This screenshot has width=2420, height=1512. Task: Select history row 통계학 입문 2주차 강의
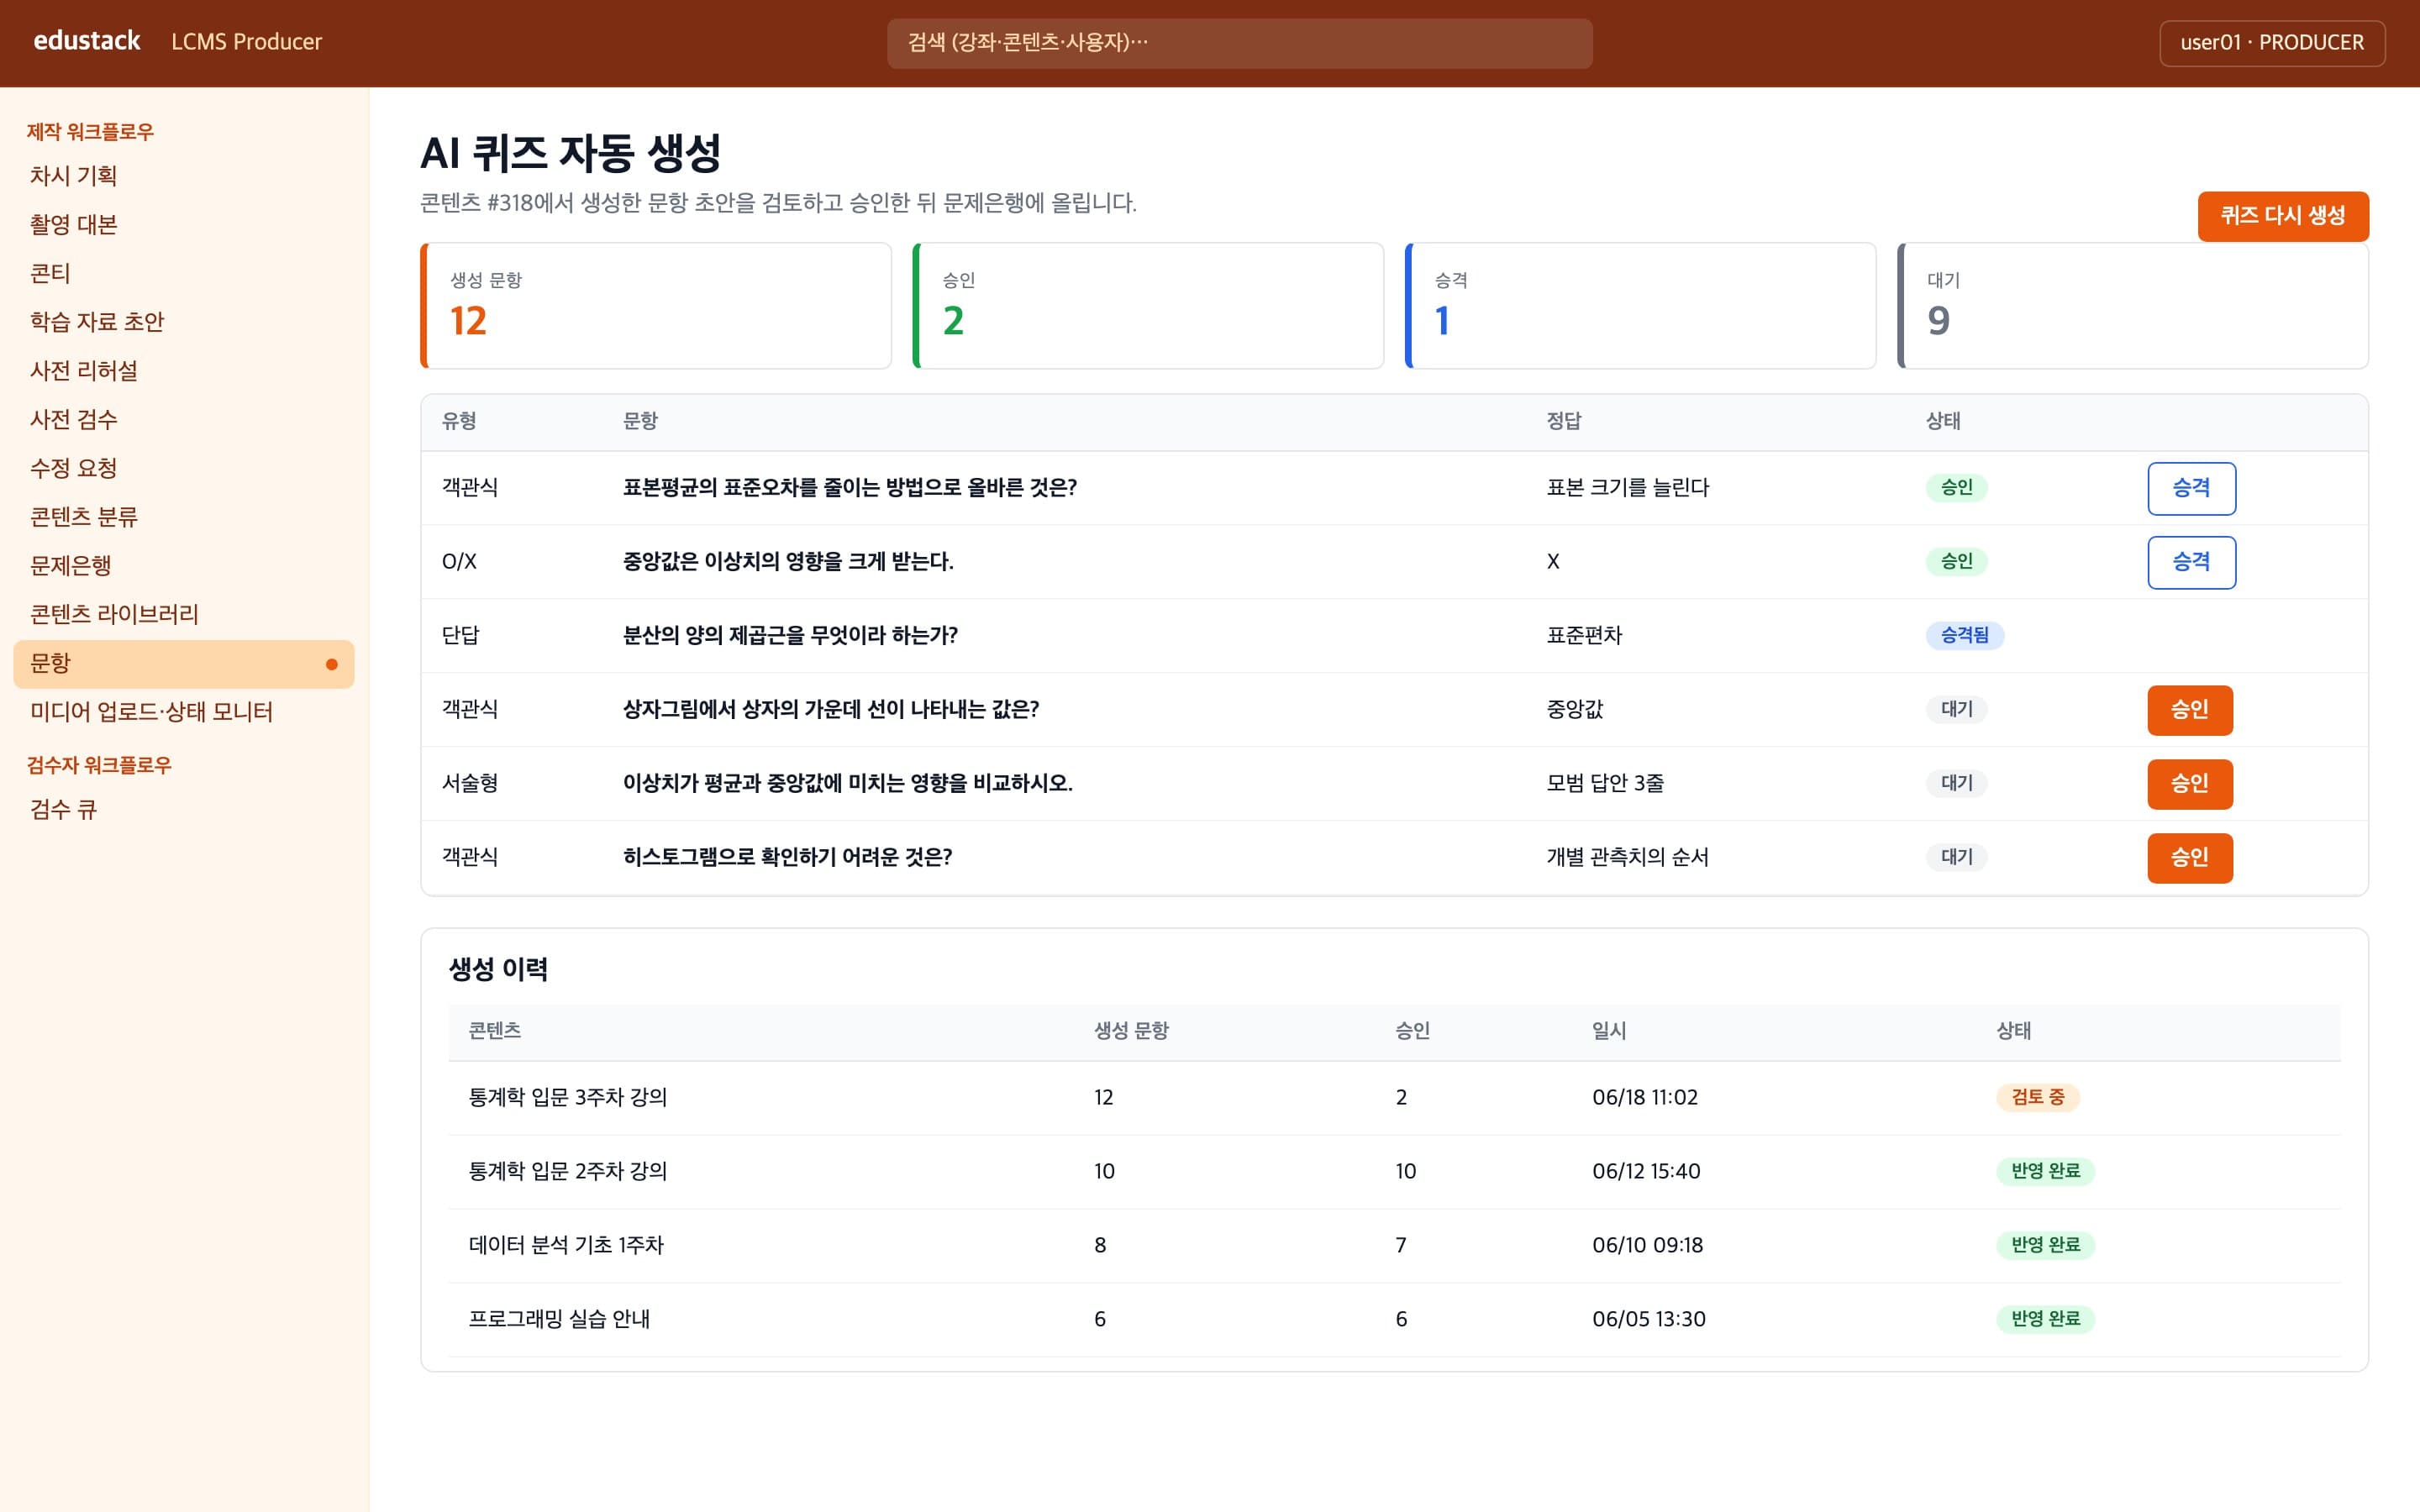pos(1394,1172)
